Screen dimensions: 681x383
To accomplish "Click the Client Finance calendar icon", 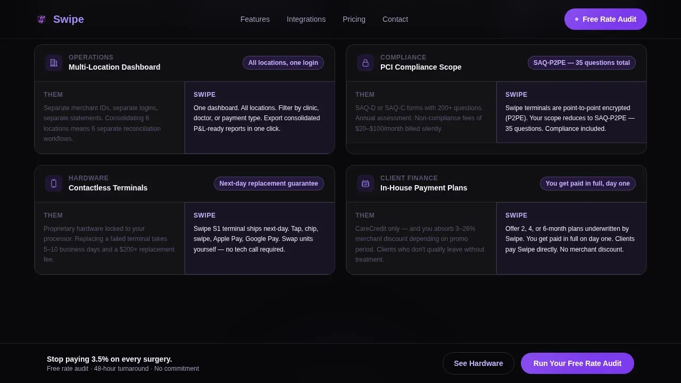I will 366,184.
